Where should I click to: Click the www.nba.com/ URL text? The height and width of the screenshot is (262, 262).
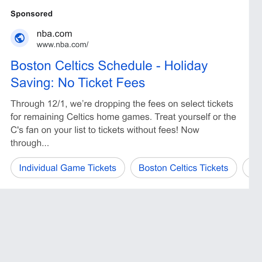(63, 45)
